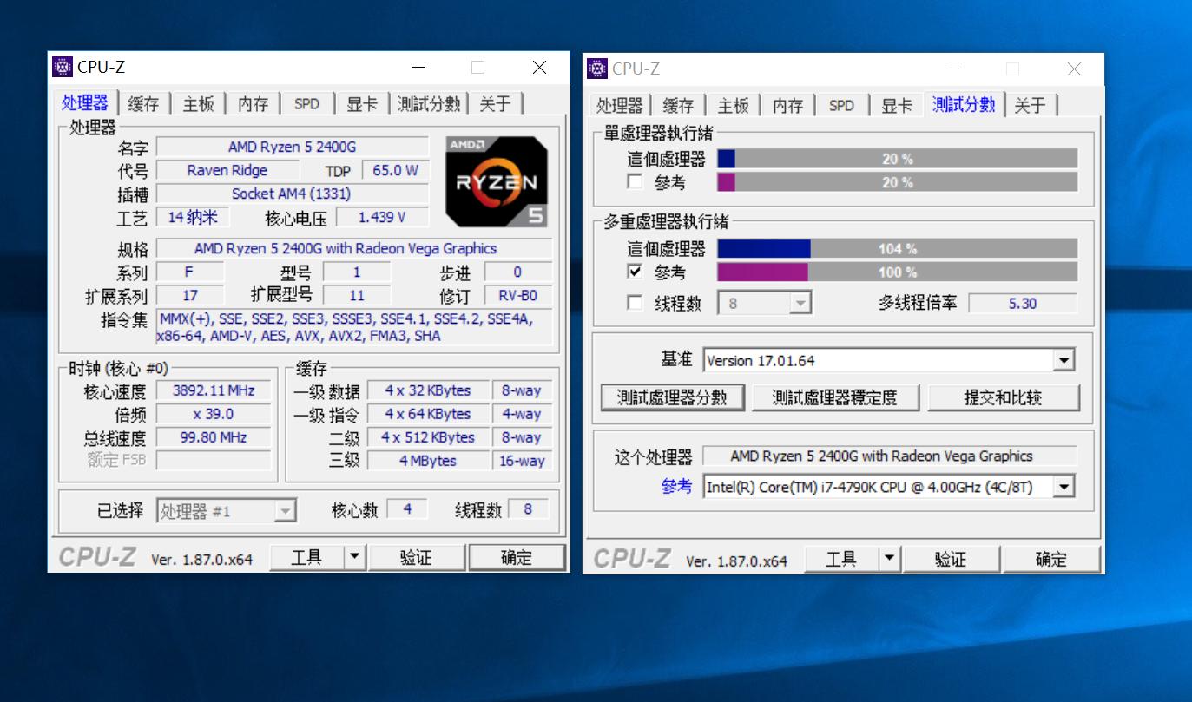The height and width of the screenshot is (702, 1192).
Task: Enable the 参考 checkbox under 單處理器執行緒
Action: click(633, 181)
